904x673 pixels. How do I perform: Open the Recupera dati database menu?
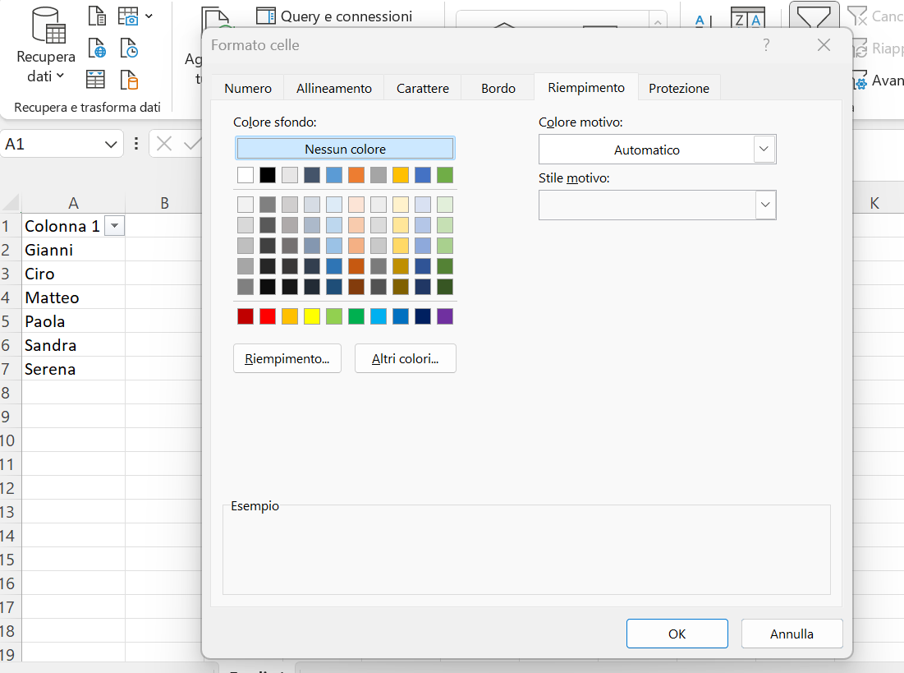point(46,44)
